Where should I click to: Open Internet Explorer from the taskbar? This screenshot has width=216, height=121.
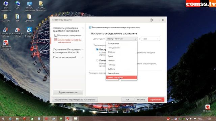pos(10,119)
